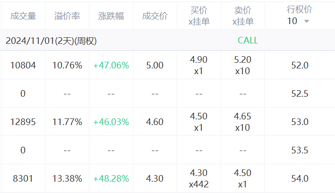Open the strike price count dropdown arrow

click(x=307, y=22)
